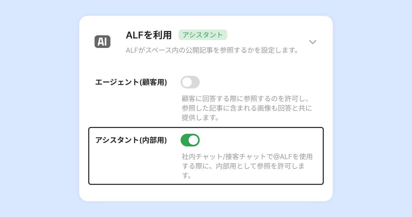Select the アシスタント(内部用) label
This screenshot has height=217, width=412.
pyautogui.click(x=131, y=140)
